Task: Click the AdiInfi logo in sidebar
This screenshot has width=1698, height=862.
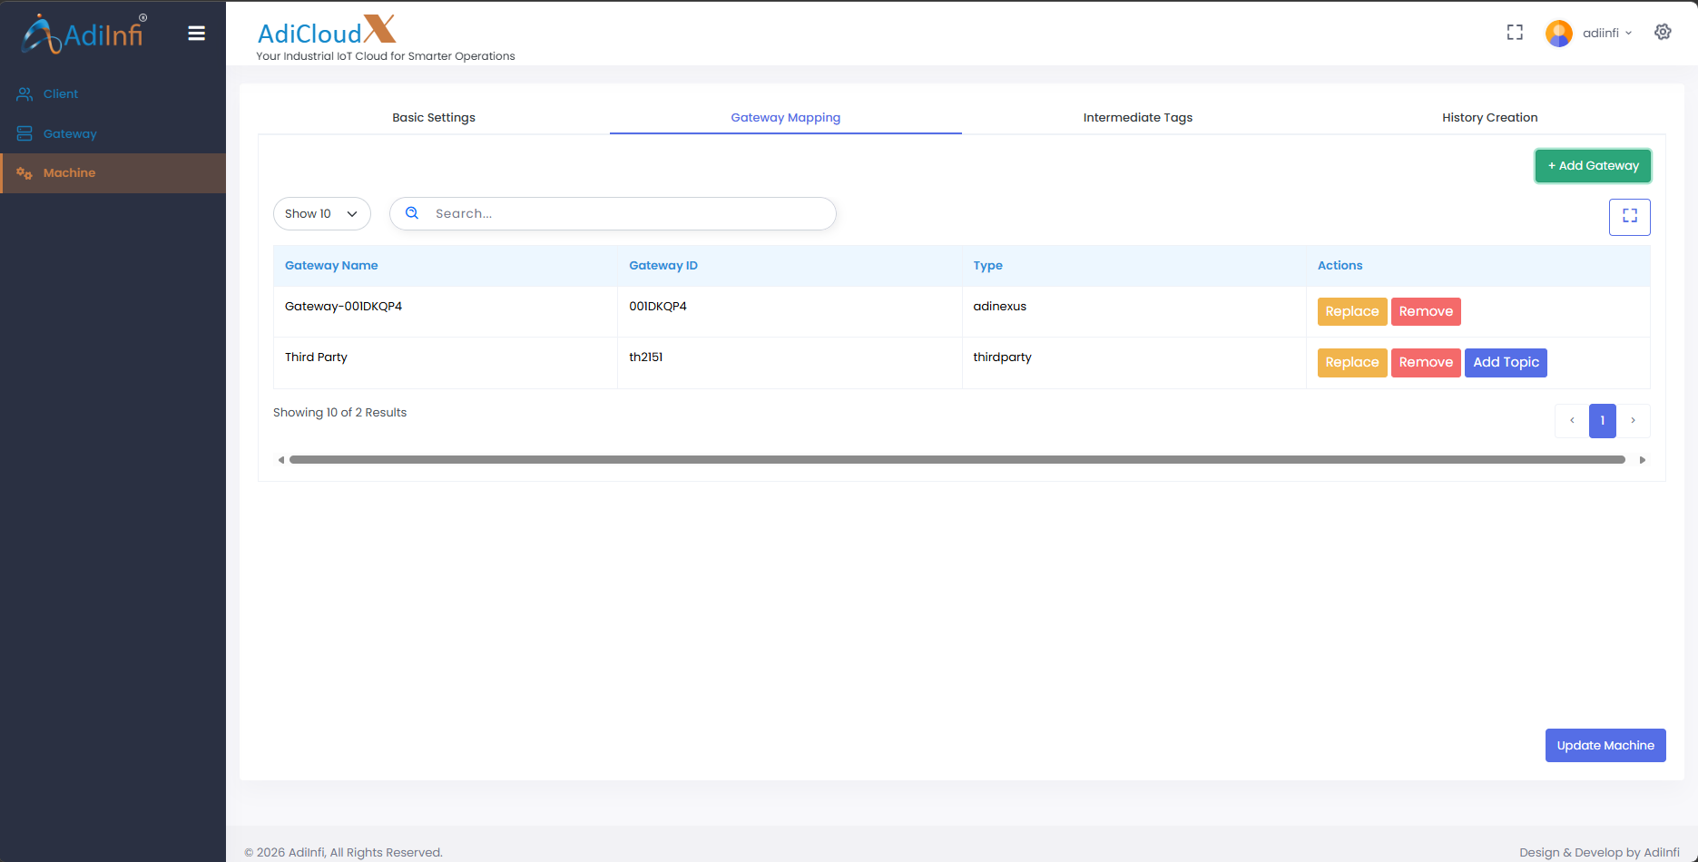Action: 84,34
